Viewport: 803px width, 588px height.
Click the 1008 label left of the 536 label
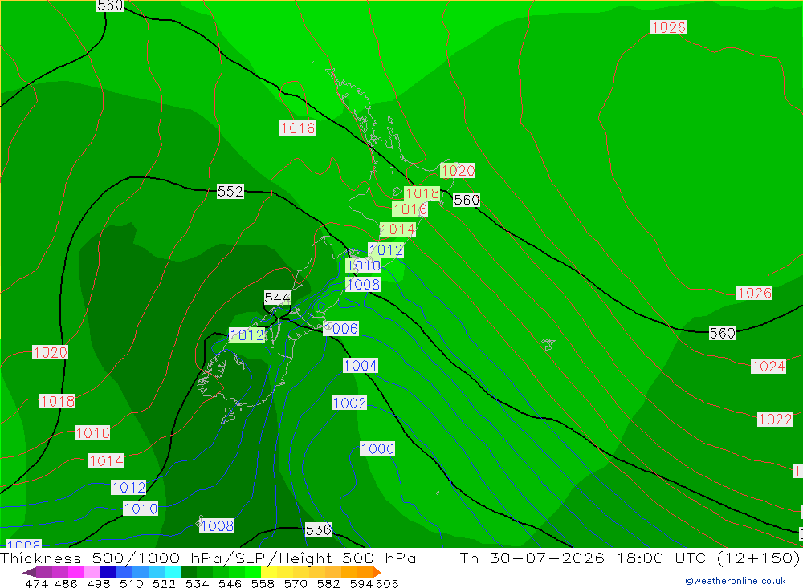[217, 526]
